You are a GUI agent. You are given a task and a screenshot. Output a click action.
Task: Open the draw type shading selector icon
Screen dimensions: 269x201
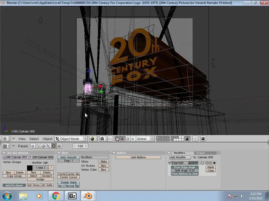tap(94, 139)
